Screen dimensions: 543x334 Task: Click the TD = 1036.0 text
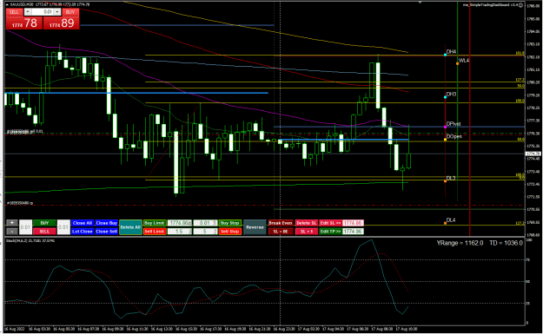point(506,243)
